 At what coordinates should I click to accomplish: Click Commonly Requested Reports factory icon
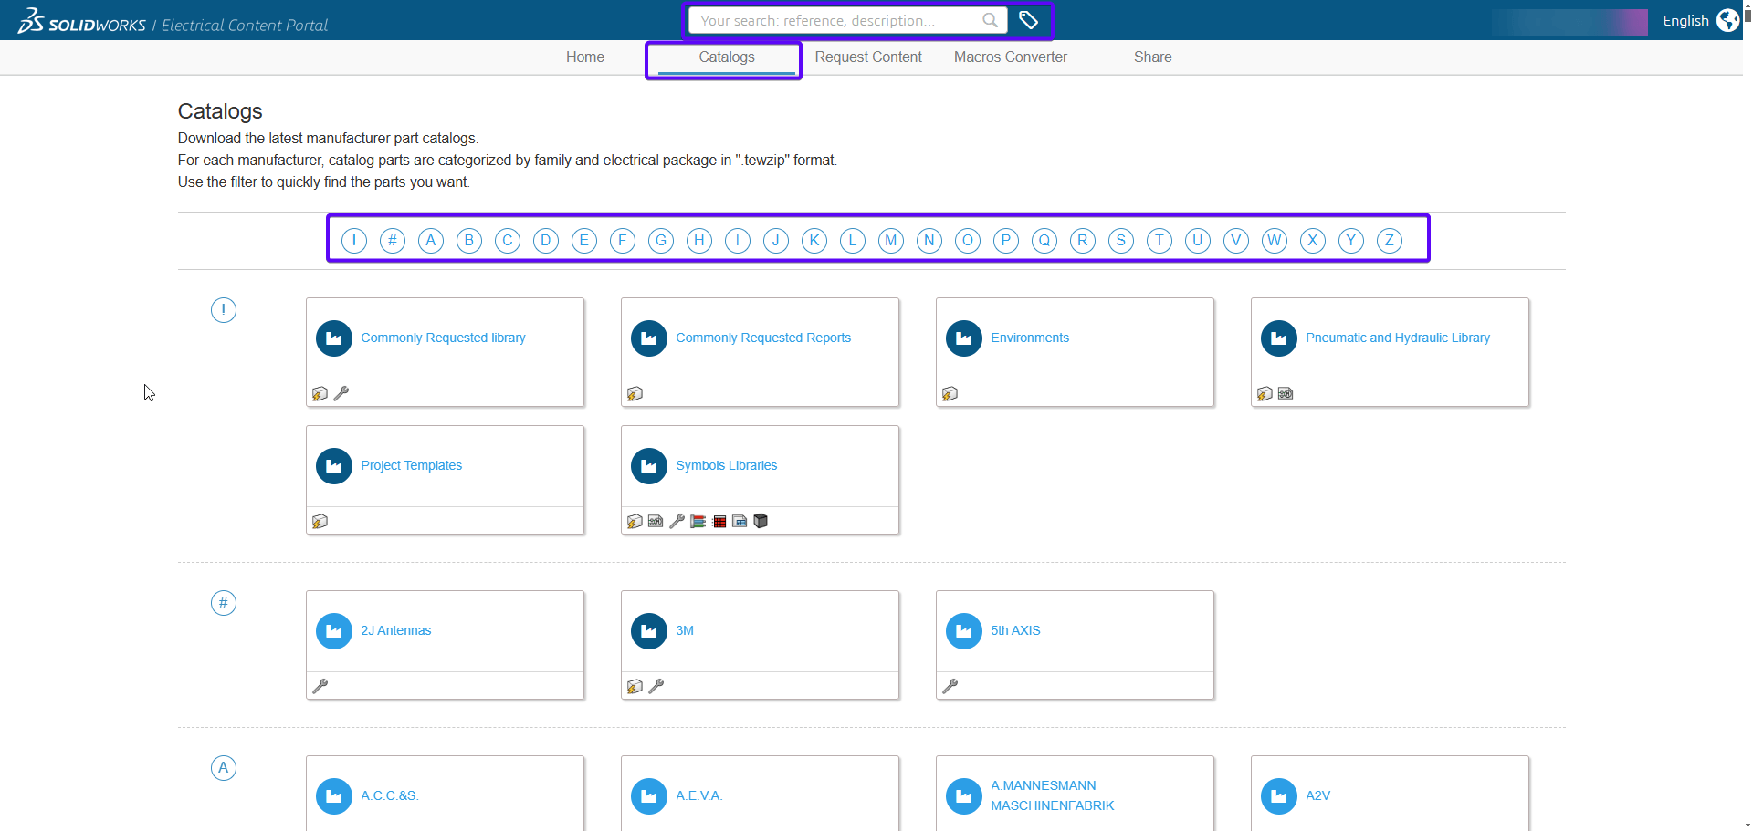coord(649,338)
